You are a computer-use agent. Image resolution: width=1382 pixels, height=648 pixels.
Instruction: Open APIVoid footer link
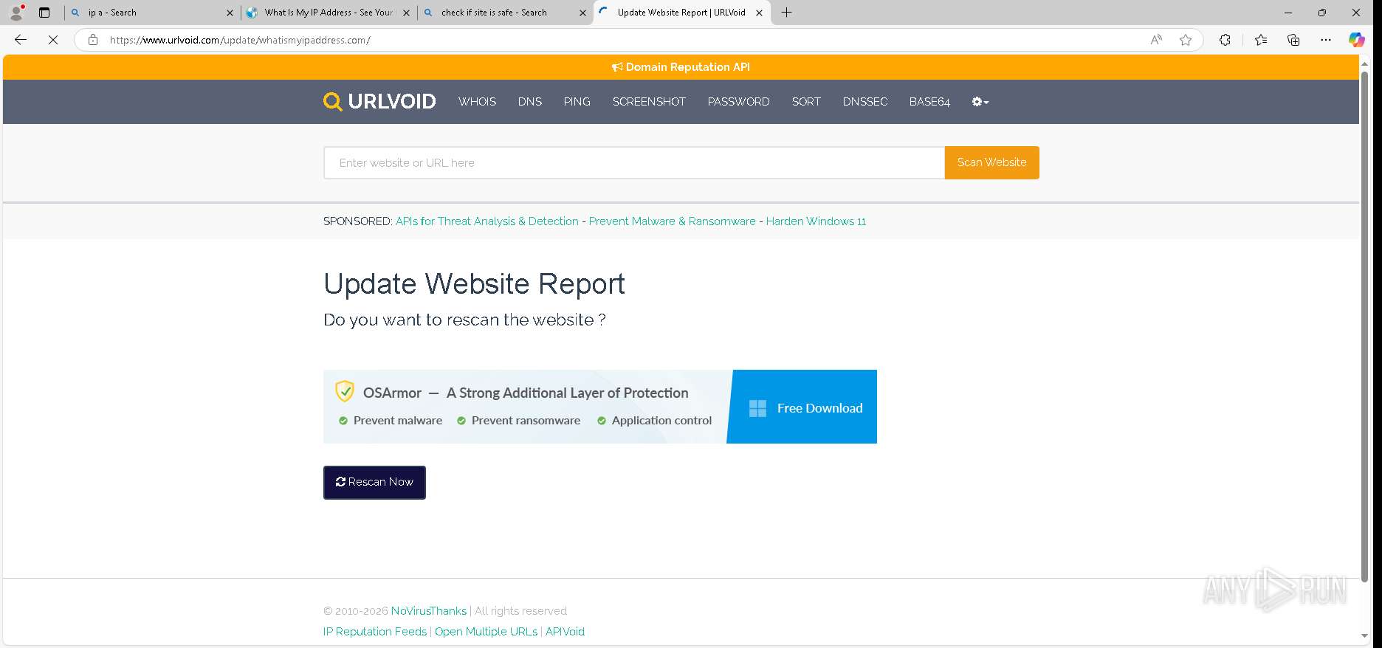(x=565, y=632)
